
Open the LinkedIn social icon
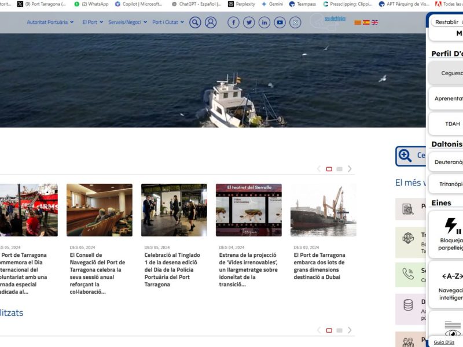pyautogui.click(x=264, y=23)
